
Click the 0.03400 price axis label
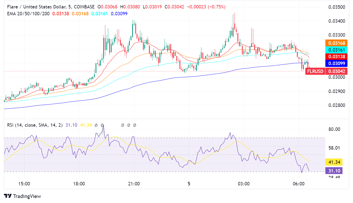(x=336, y=21)
